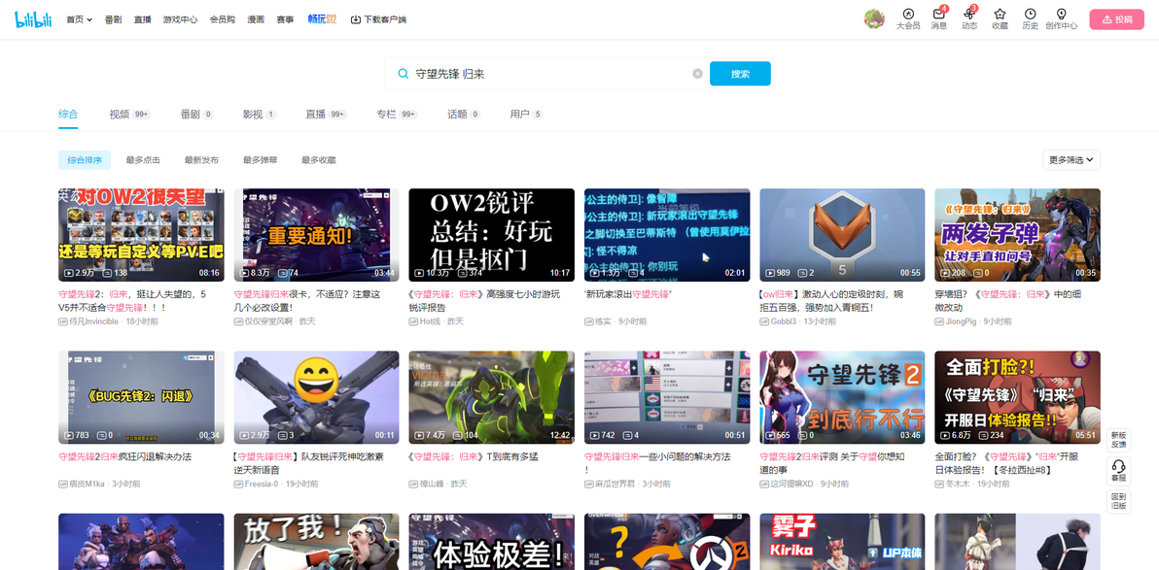
Task: Go to 番剧 in top navigation
Action: point(113,20)
